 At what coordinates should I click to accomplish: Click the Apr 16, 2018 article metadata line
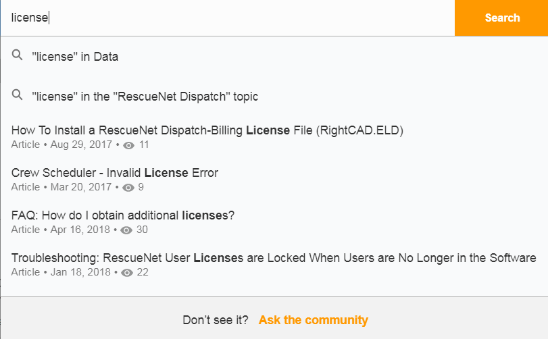tap(79, 230)
